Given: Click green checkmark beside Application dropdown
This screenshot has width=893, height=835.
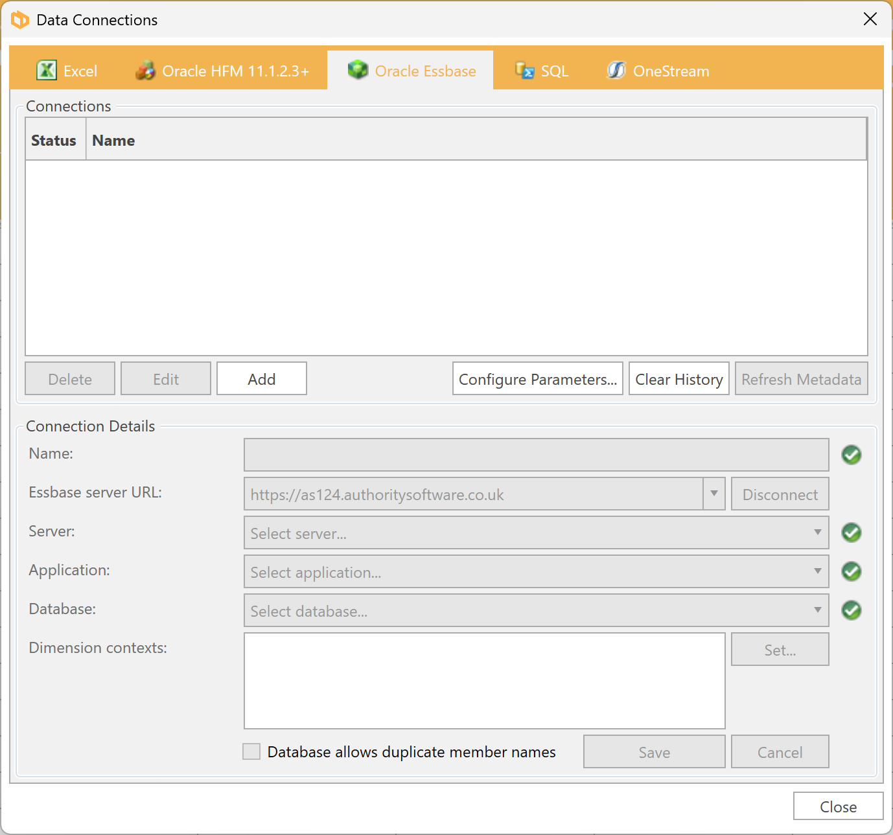Looking at the screenshot, I should 851,572.
